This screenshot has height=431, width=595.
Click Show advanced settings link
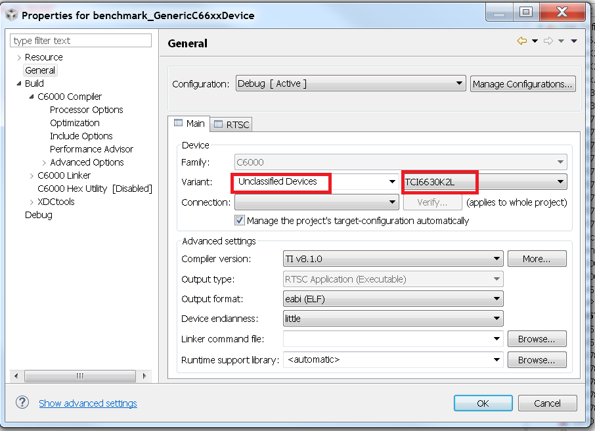pos(88,403)
